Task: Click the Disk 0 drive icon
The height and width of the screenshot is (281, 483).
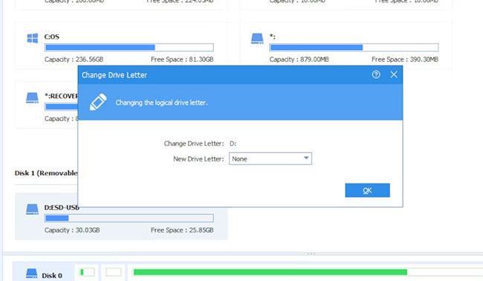Action: pos(32,274)
